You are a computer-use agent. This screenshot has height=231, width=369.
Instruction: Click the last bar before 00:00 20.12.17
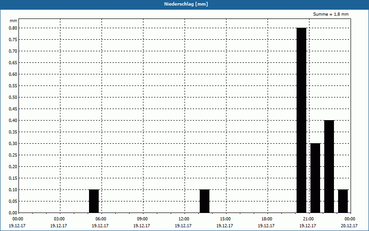click(343, 201)
